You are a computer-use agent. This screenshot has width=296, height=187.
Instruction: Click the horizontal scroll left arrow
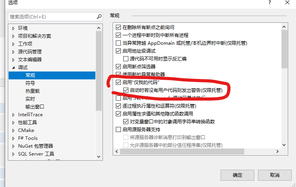coord(117,152)
